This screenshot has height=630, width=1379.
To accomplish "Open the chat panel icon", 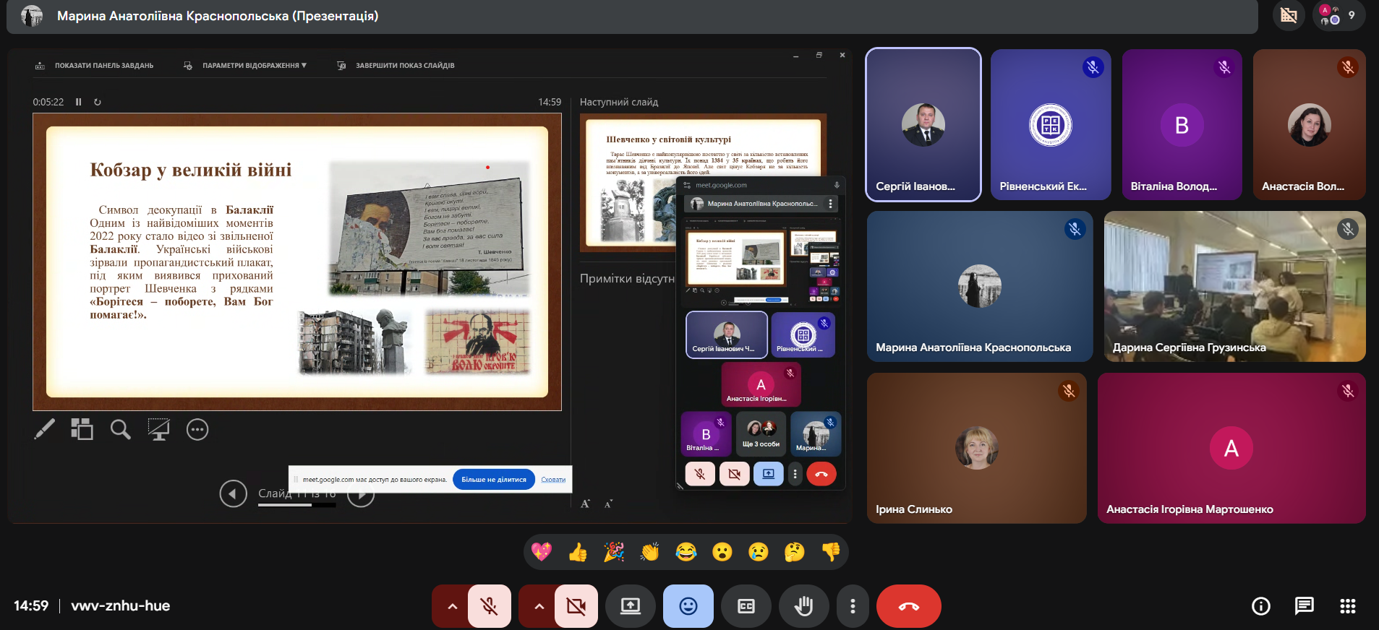I will point(1304,606).
